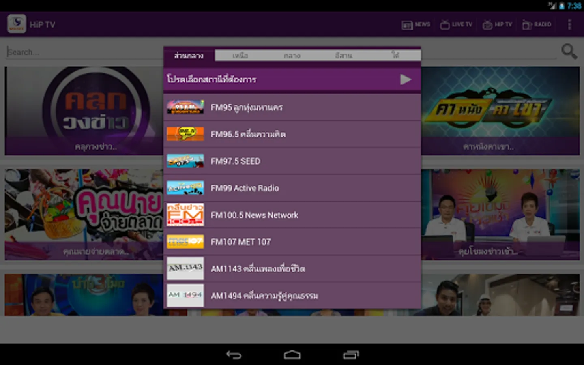Select AM1494 คลื่นความรู้คู่คุณธรรม station
The image size is (584, 365).
tap(292, 296)
